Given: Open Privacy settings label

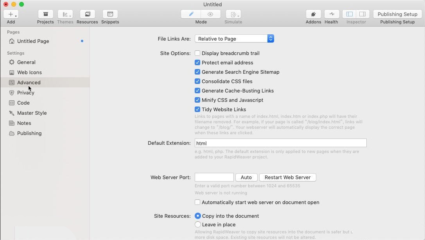Looking at the screenshot, I should pyautogui.click(x=26, y=93).
